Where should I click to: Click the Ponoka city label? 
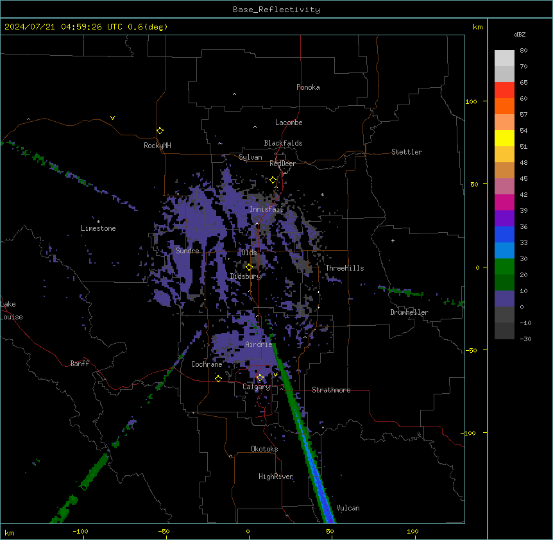tap(308, 87)
